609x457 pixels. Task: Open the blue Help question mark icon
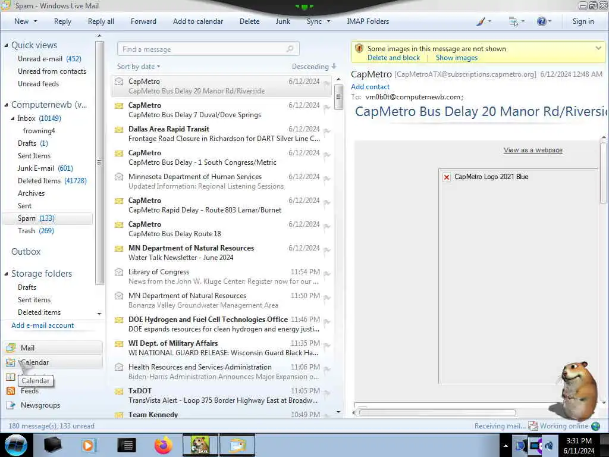[541, 21]
